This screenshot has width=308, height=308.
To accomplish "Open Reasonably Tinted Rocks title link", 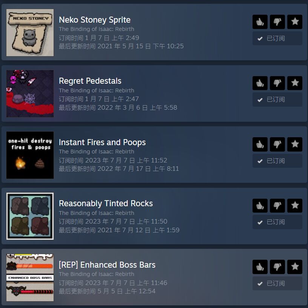I will (x=106, y=204).
